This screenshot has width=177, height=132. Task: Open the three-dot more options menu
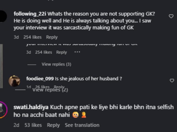pos(77,52)
